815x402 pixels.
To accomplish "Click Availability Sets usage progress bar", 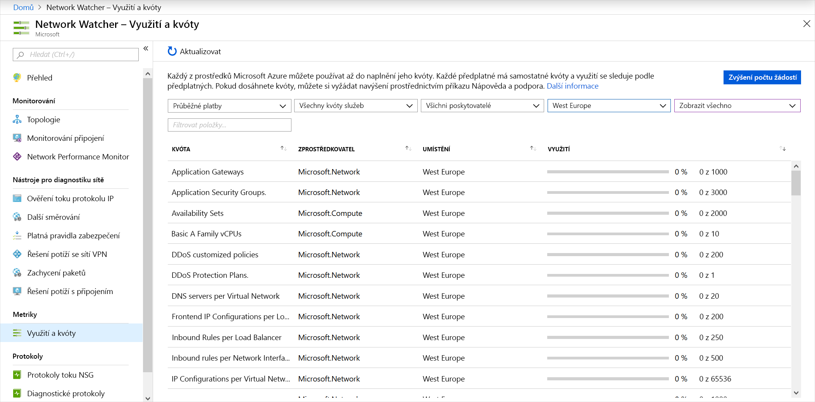I will coord(608,213).
